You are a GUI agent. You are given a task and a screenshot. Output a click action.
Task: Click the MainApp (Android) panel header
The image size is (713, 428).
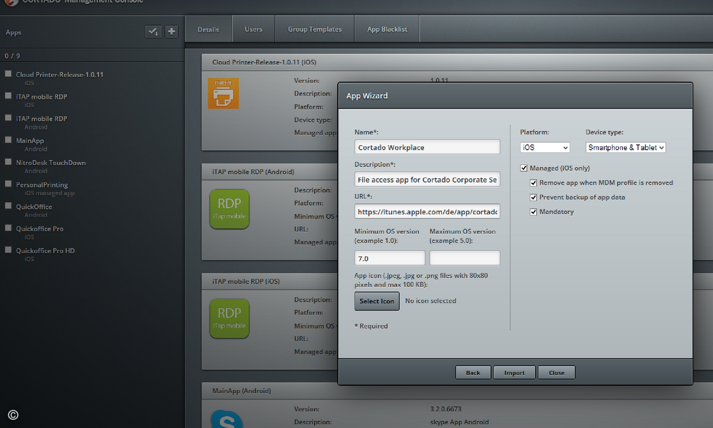click(457, 391)
